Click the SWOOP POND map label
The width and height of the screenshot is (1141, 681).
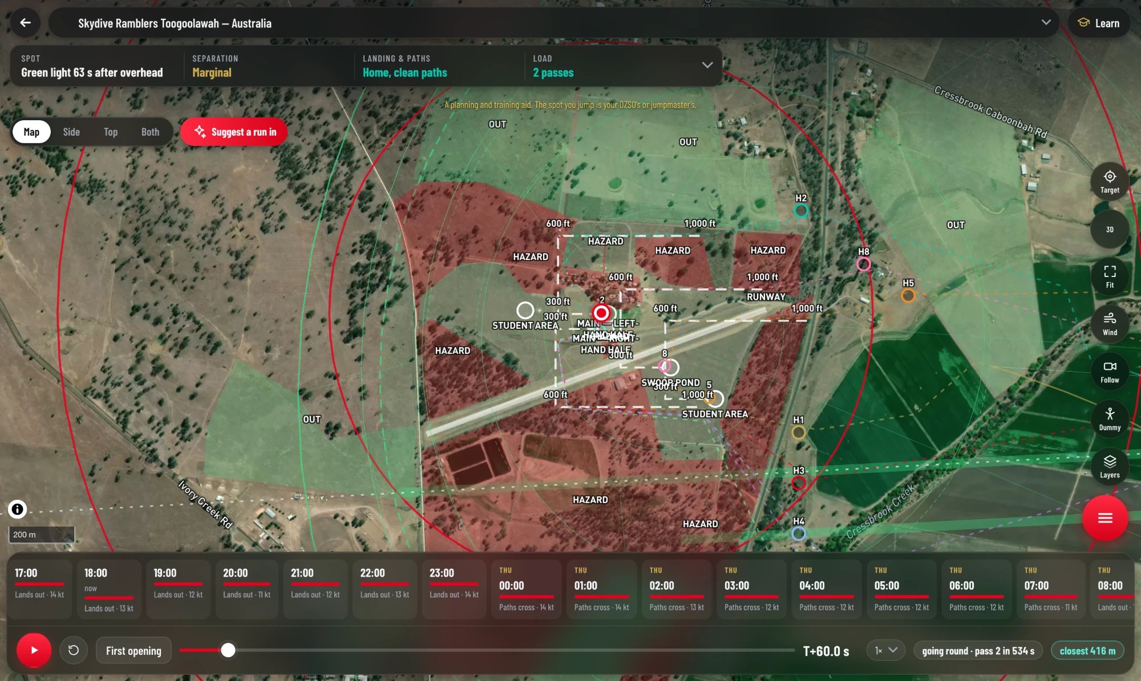click(671, 382)
